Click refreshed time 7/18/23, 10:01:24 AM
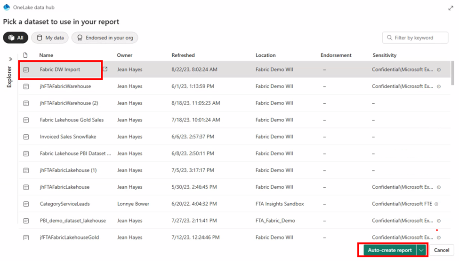This screenshot has width=459, height=261. coord(196,120)
